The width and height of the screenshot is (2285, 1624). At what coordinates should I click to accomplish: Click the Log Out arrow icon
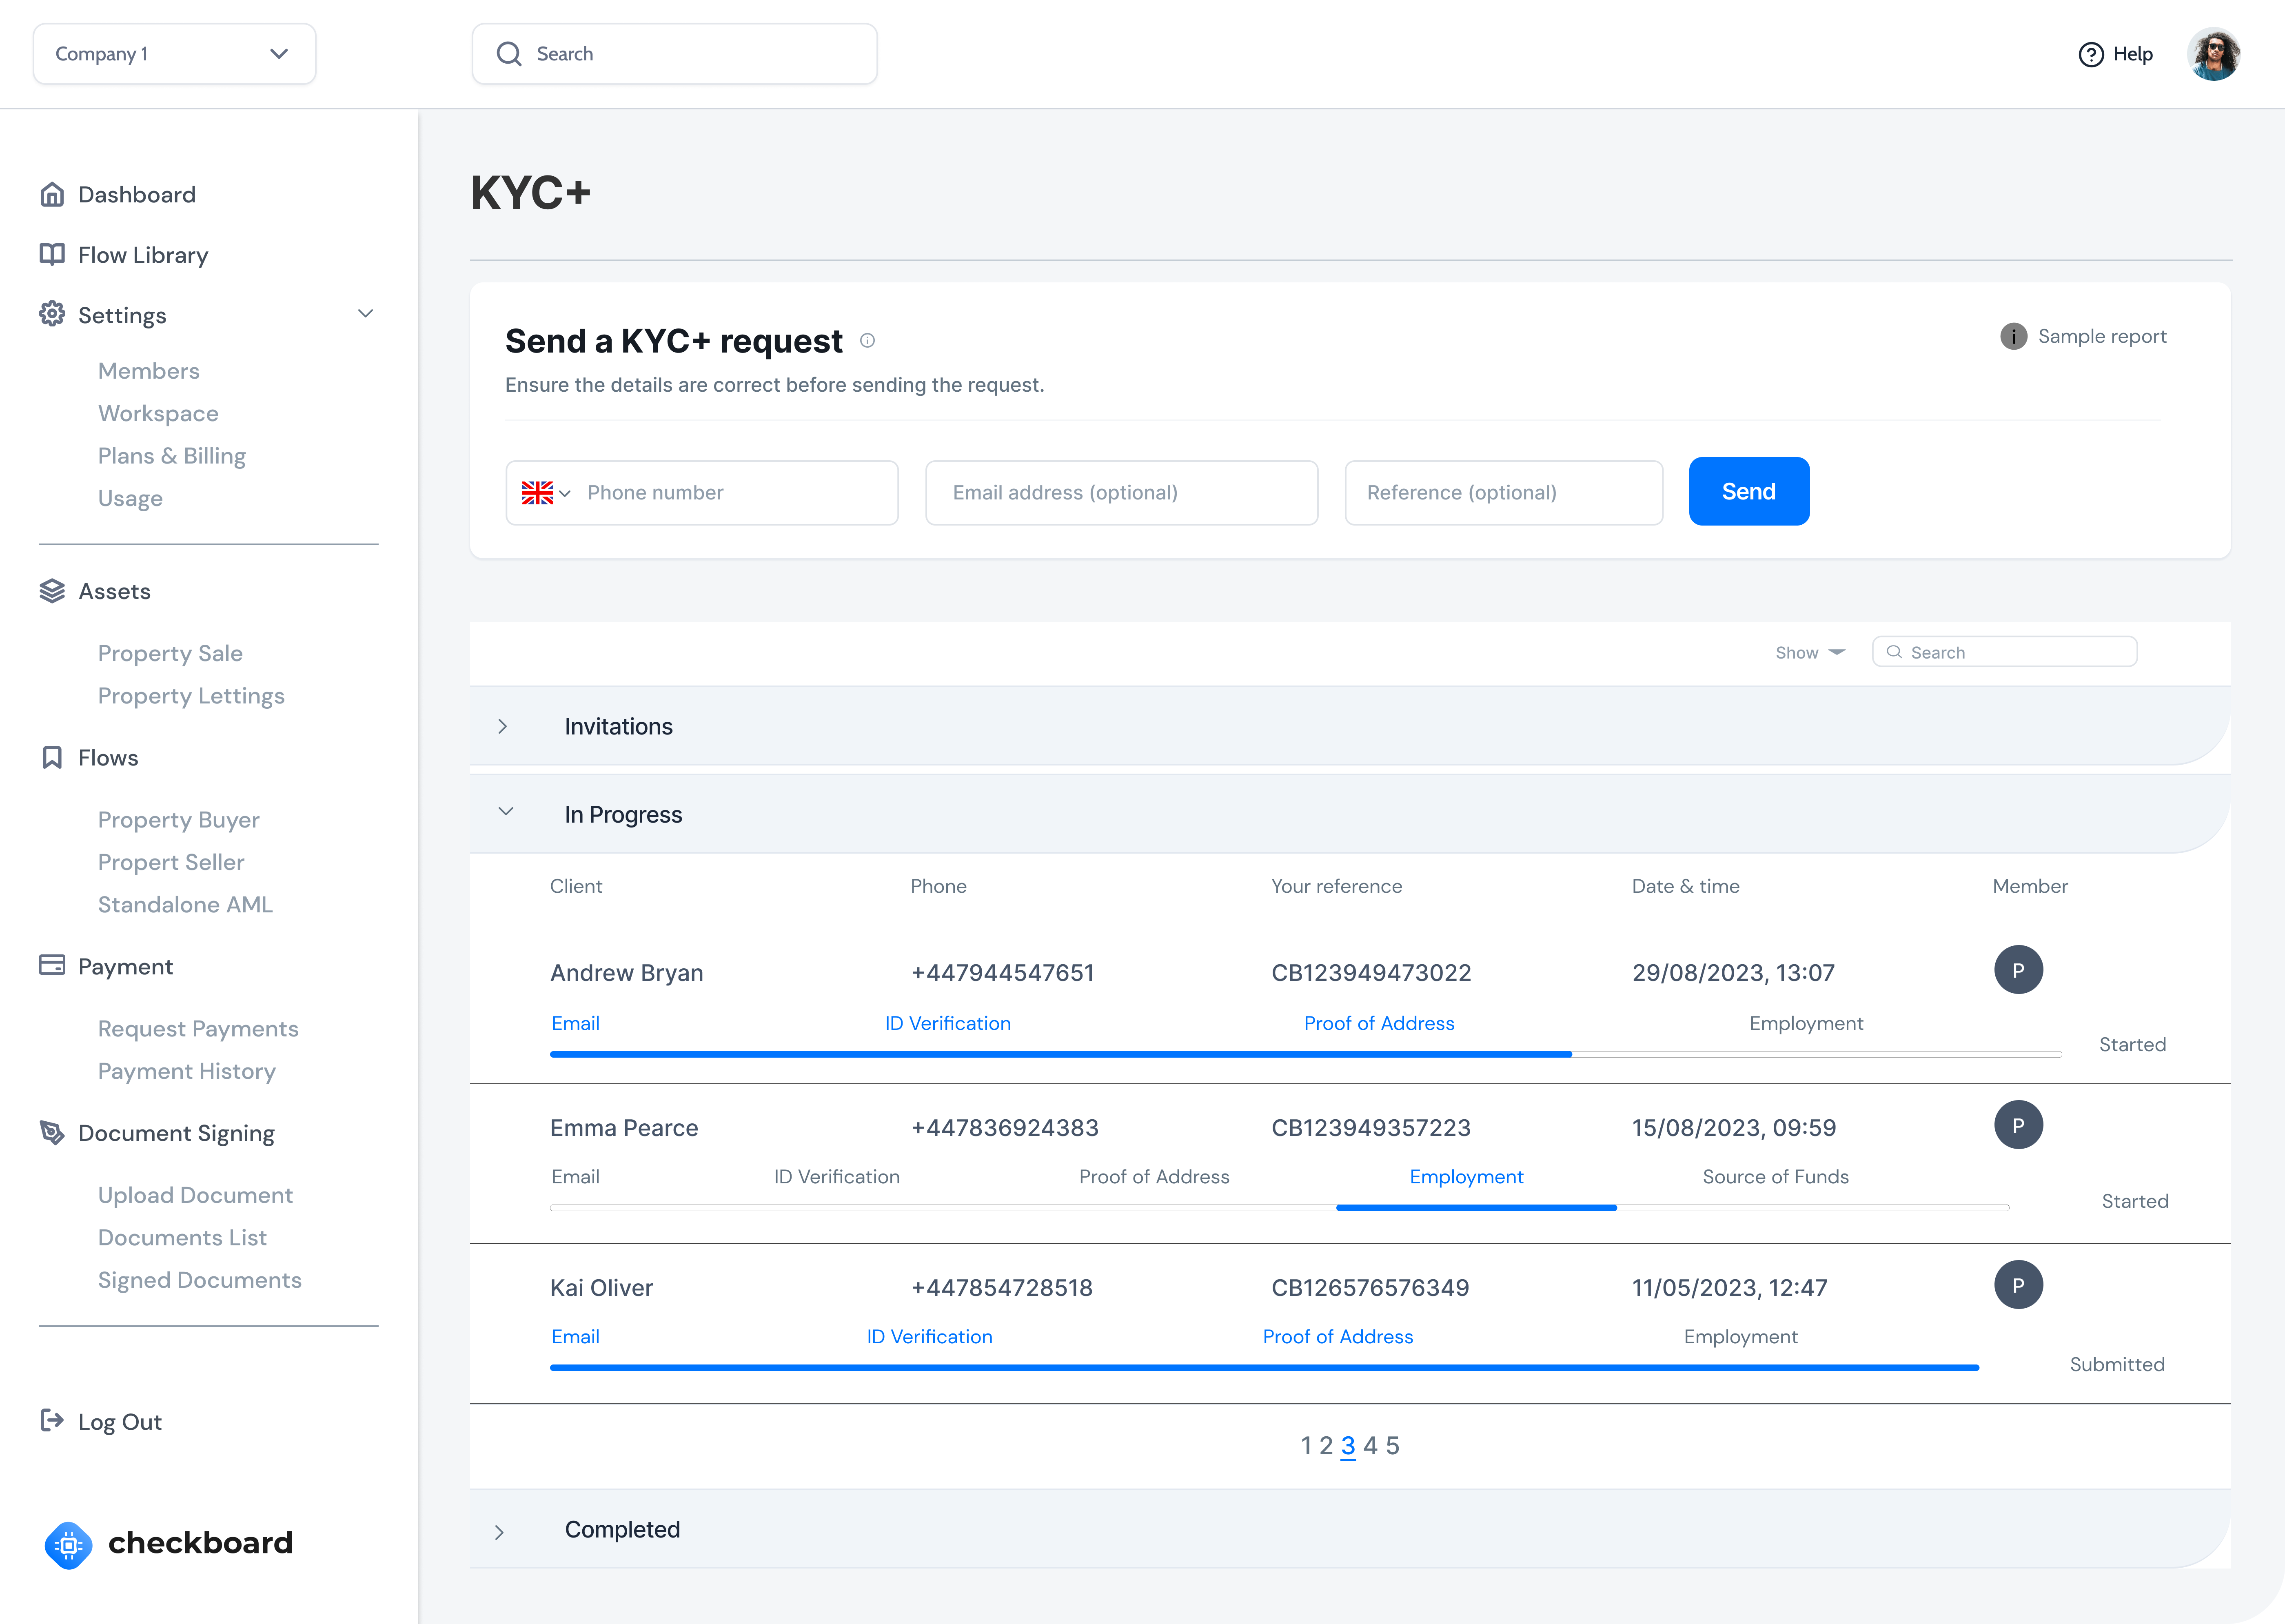pos(52,1420)
